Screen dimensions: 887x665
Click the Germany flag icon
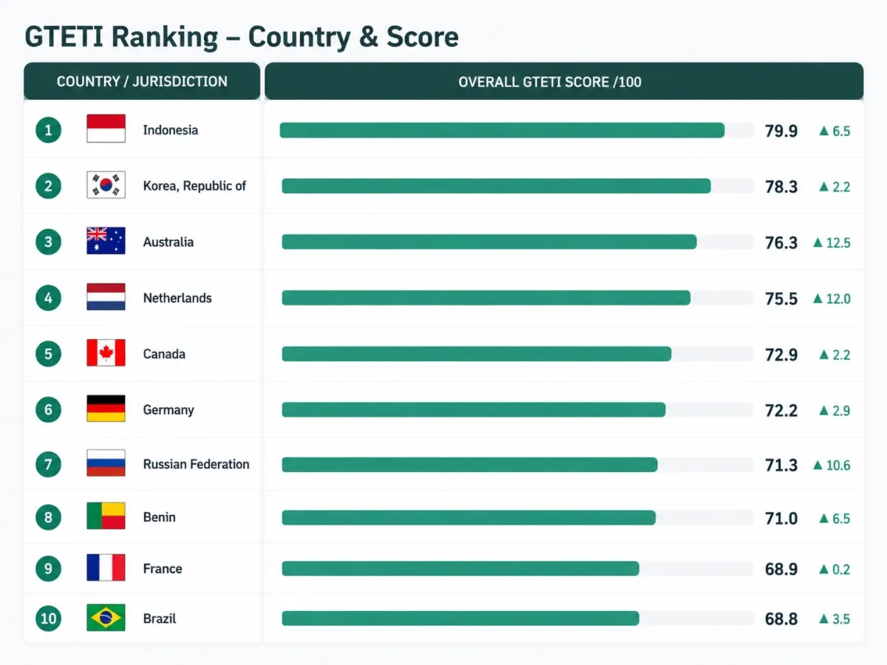[106, 409]
